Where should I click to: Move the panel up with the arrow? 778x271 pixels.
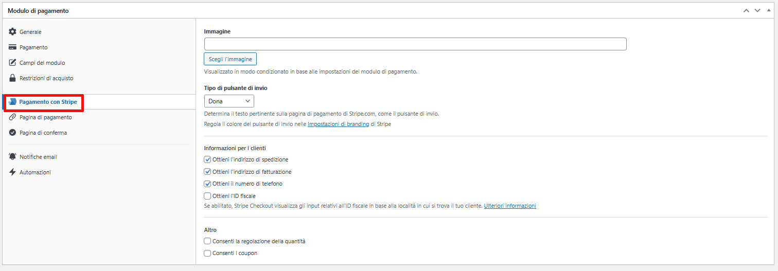(747, 11)
